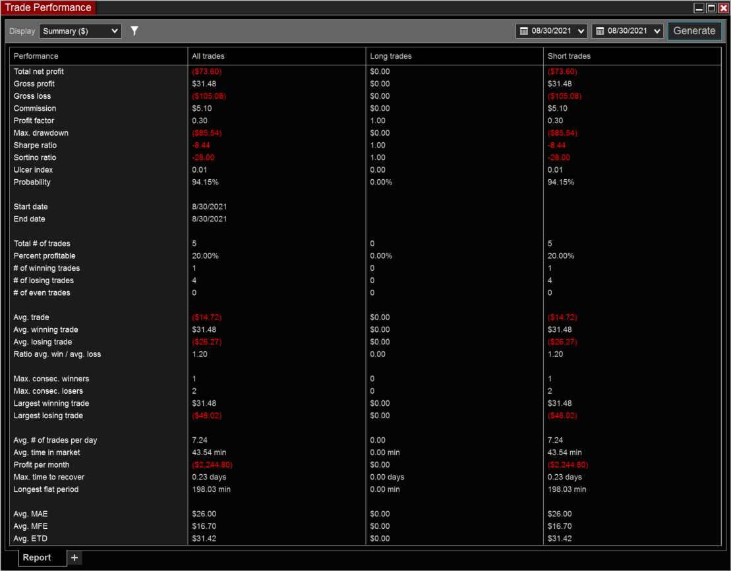Click the All trades Sortino ratio value -28.00

coord(203,157)
